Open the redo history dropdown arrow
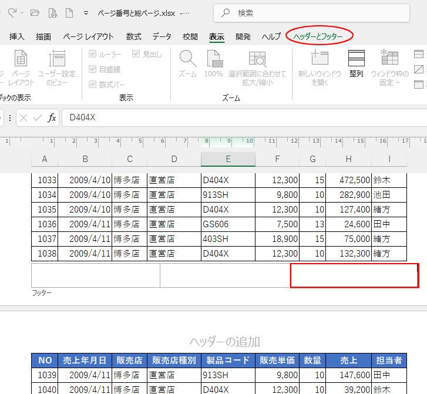Viewport: 427px width, 394px height. click(x=22, y=13)
